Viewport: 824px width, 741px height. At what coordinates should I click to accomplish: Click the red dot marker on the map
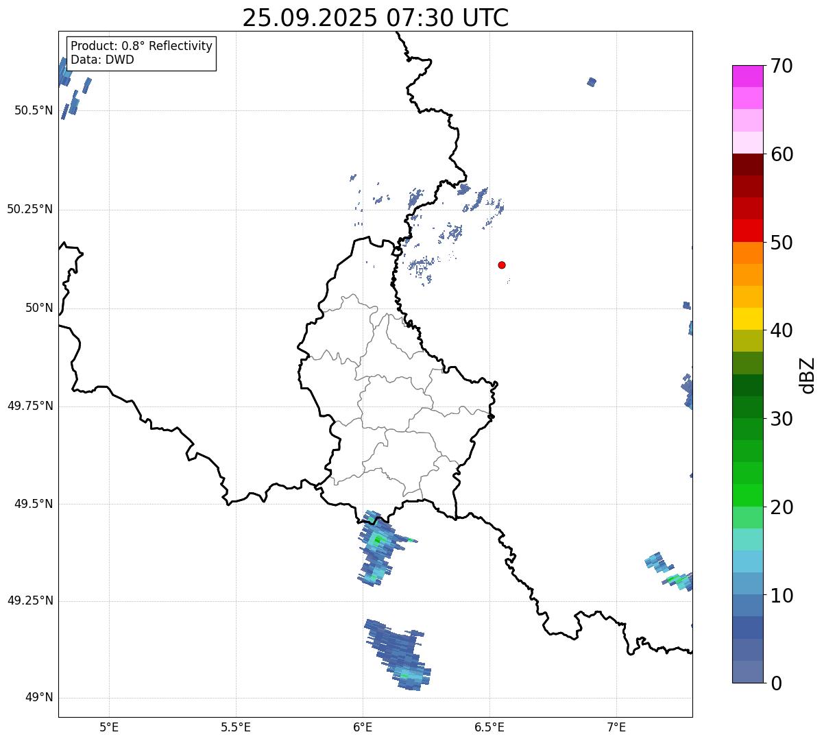tap(502, 265)
